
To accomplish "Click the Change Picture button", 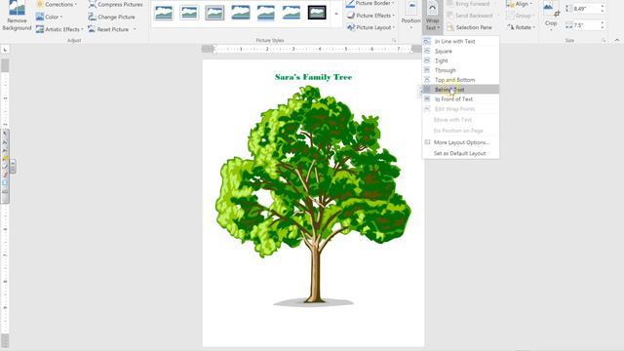I will point(111,17).
